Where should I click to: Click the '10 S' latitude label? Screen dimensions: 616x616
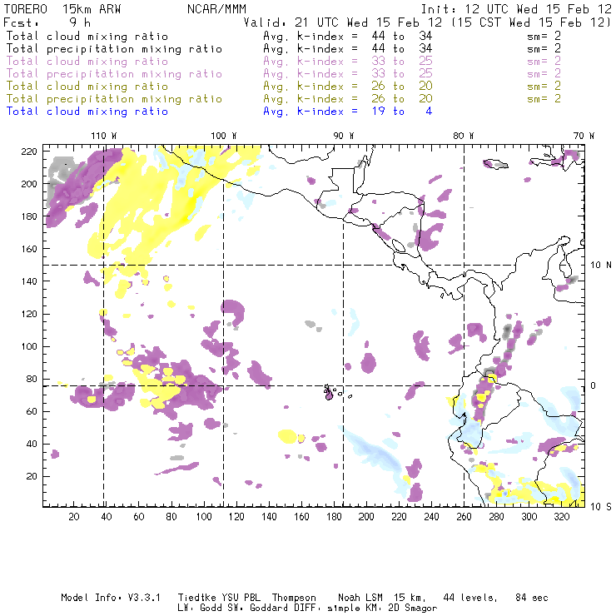point(601,507)
